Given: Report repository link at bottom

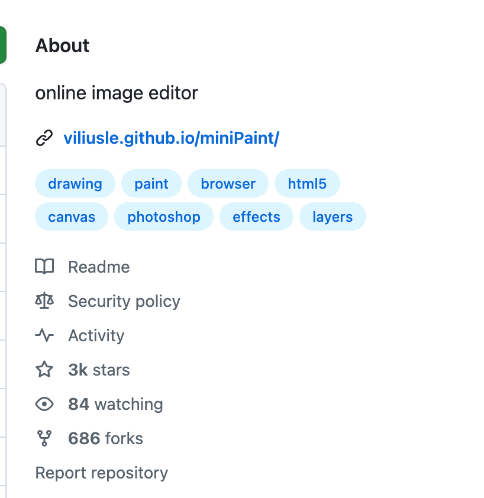Looking at the screenshot, I should coord(102,473).
